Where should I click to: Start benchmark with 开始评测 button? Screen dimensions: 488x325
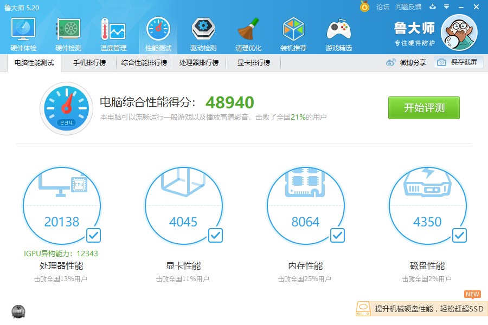(x=424, y=108)
